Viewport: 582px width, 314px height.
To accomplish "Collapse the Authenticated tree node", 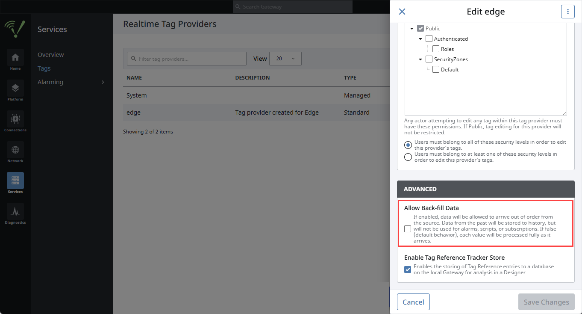I will pyautogui.click(x=420, y=39).
